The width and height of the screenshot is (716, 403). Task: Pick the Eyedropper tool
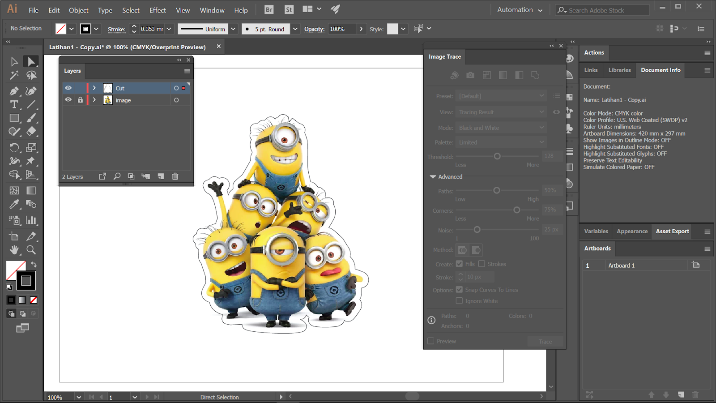(14, 204)
